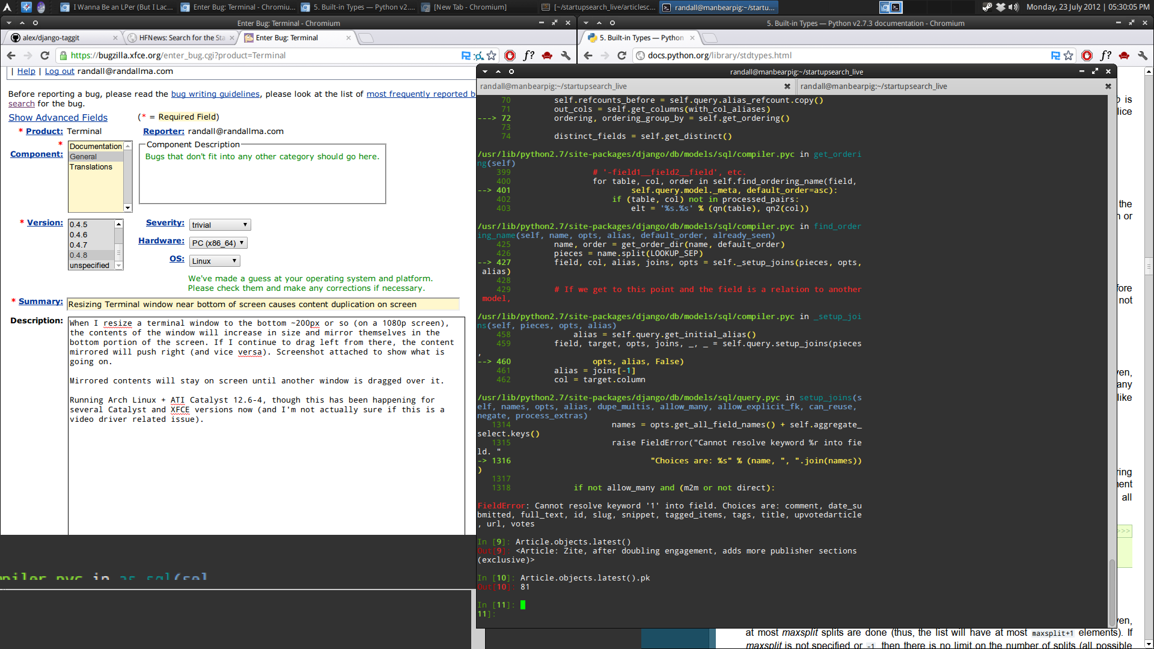Open the wrench menu in Python docs window
This screenshot has width=1154, height=649.
pyautogui.click(x=1143, y=55)
